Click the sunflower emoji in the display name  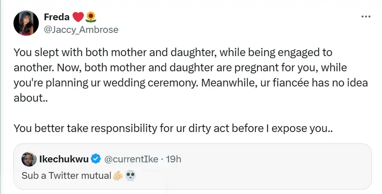pyautogui.click(x=91, y=17)
